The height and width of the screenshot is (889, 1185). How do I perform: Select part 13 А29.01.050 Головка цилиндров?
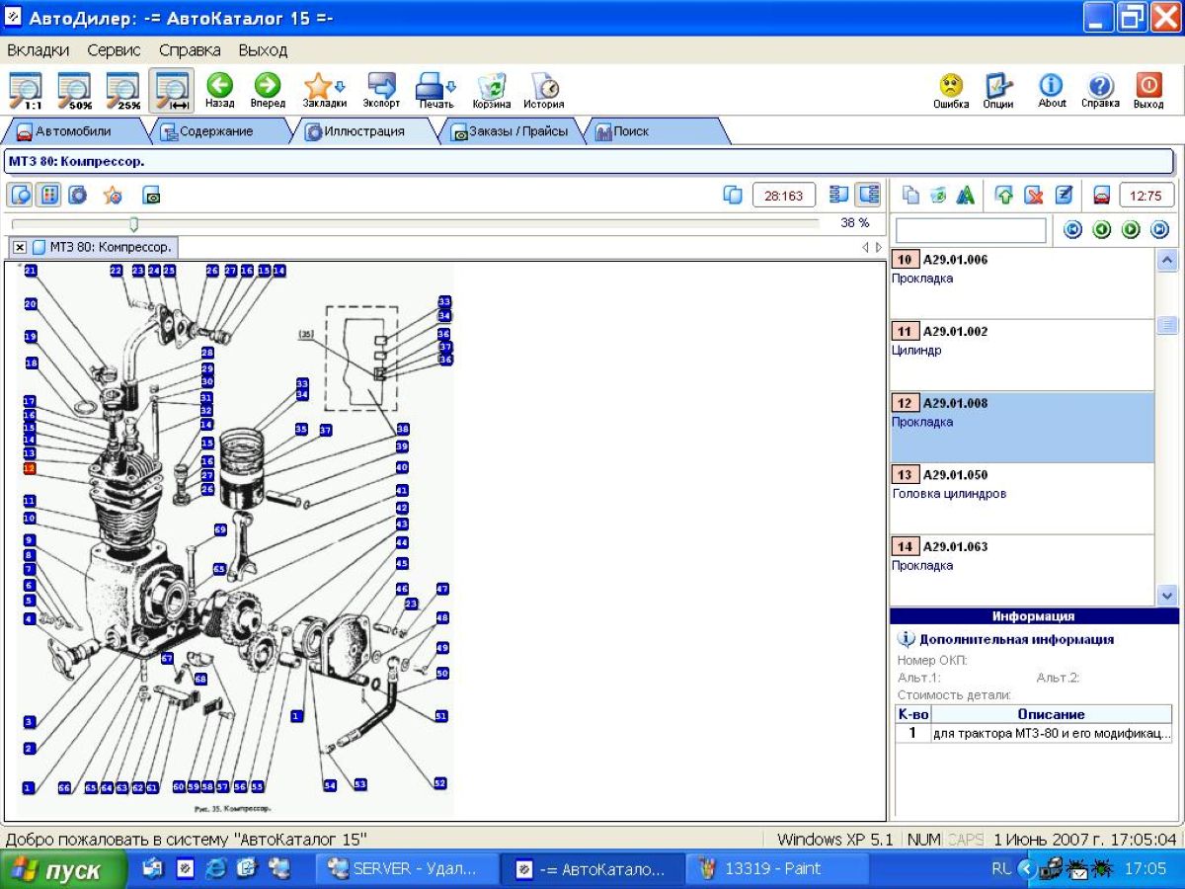click(x=1021, y=499)
